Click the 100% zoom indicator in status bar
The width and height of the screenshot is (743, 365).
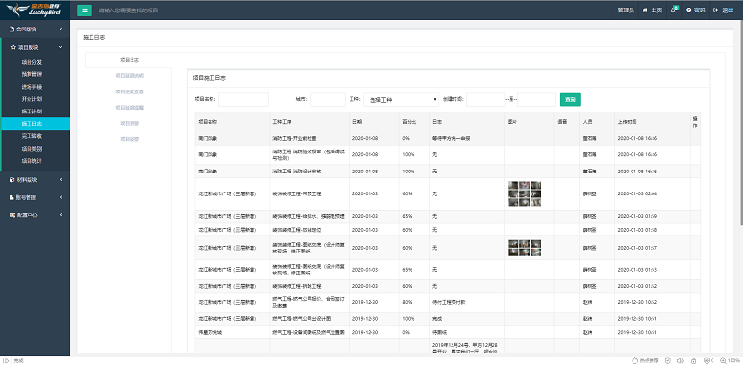pos(731,361)
